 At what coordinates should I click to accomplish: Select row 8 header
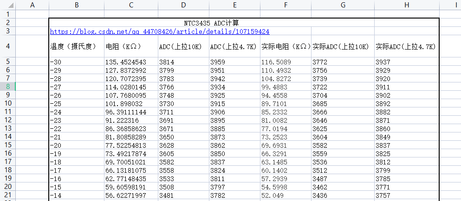point(7,87)
